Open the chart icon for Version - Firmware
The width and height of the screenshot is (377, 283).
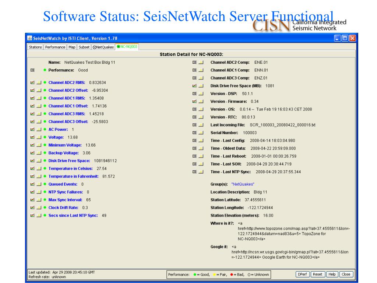[194, 101]
